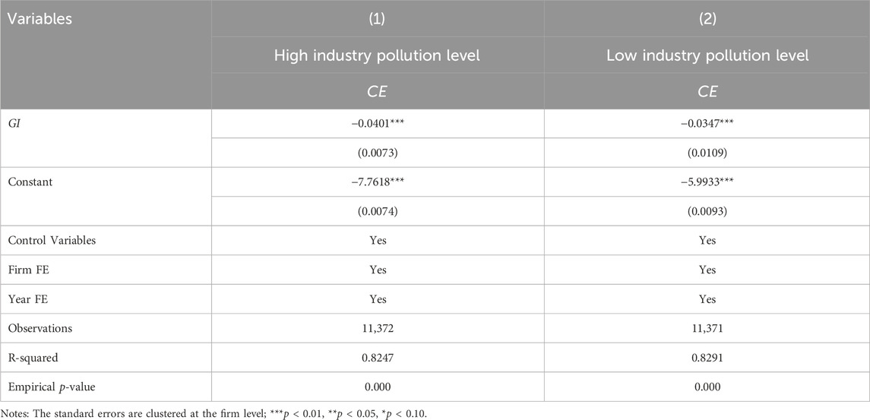Image resolution: width=870 pixels, height=420 pixels.
Task: Click the Constant row label
Action: click(30, 182)
